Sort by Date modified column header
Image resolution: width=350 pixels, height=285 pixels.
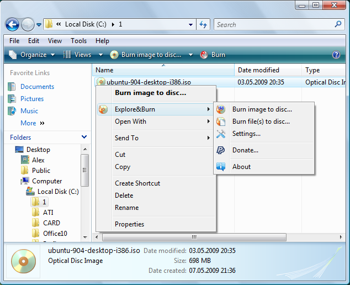(x=268, y=70)
